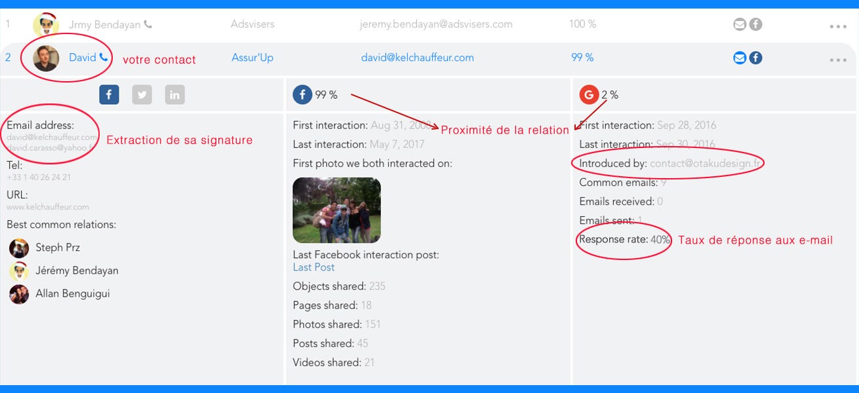
Task: Click the phone icon next to Jrmy Bendayan
Action: (x=148, y=24)
